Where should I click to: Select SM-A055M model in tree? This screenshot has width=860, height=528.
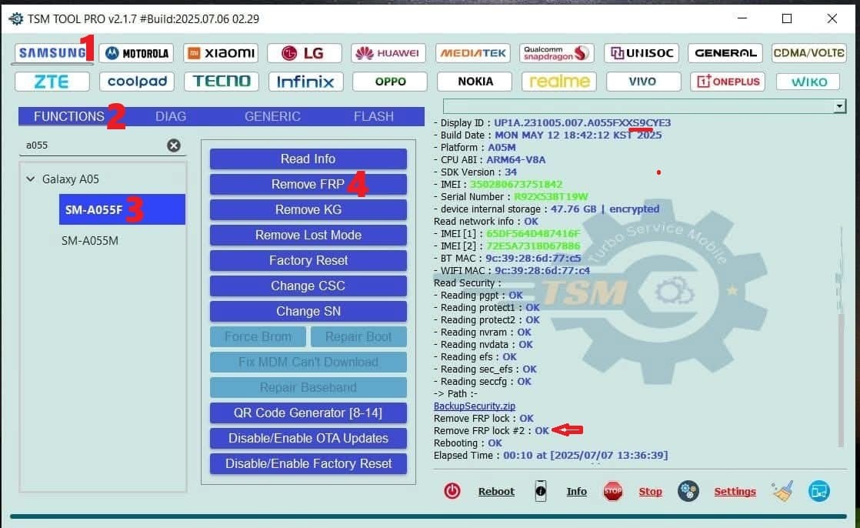pos(90,240)
